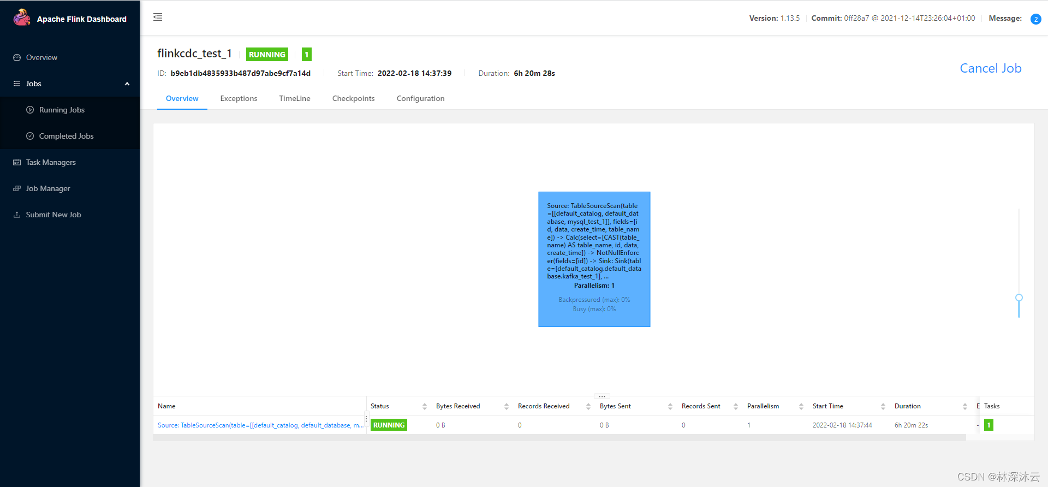Click the duration value 6h 20m 28s
This screenshot has height=487, width=1048.
pos(534,73)
